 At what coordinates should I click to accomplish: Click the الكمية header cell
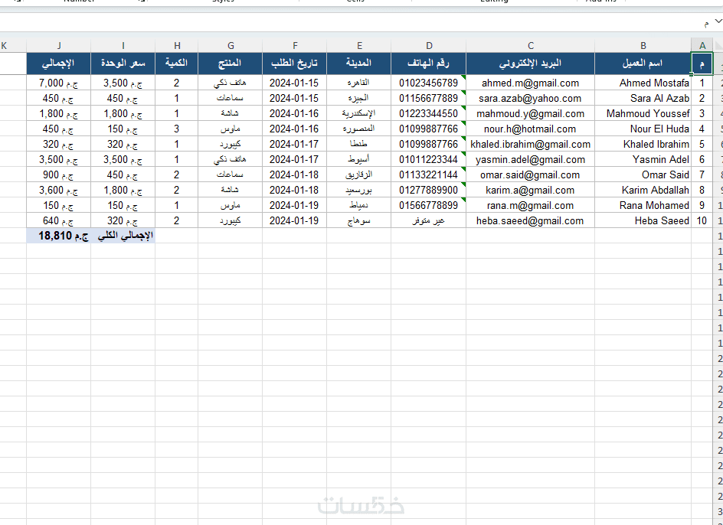[177, 64]
